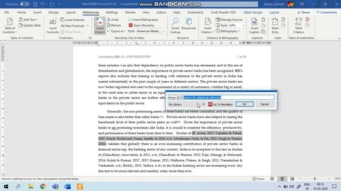341x191 pixels.
Task: Open Microsoft Teams from taskbar
Action: coord(55,186)
